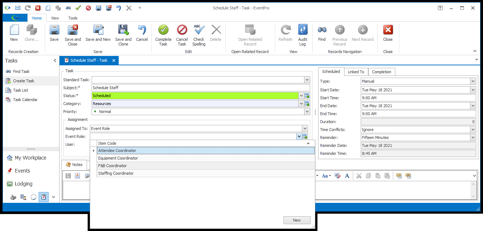The width and height of the screenshot is (483, 231).
Task: Click the lookup icon beside Category field
Action: 307,104
